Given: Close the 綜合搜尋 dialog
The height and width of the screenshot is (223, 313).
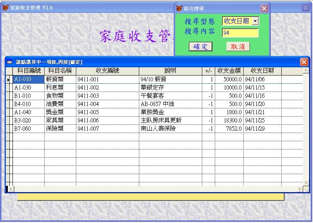Looking at the screenshot, I should click(264, 8).
